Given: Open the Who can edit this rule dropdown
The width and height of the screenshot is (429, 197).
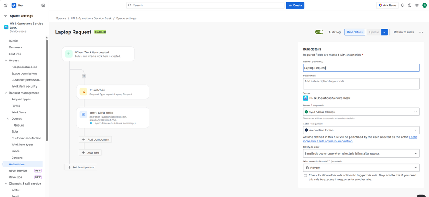Looking at the screenshot, I should click(361, 167).
